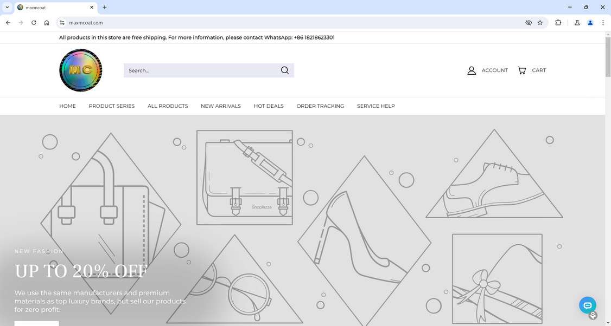Open a new browser tab

[x=104, y=7]
